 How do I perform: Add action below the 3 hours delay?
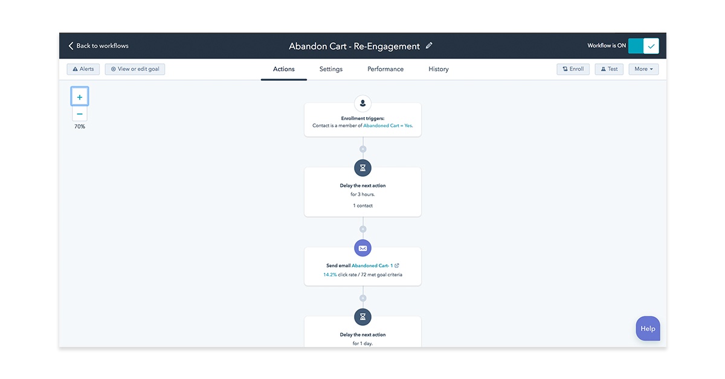(362, 229)
